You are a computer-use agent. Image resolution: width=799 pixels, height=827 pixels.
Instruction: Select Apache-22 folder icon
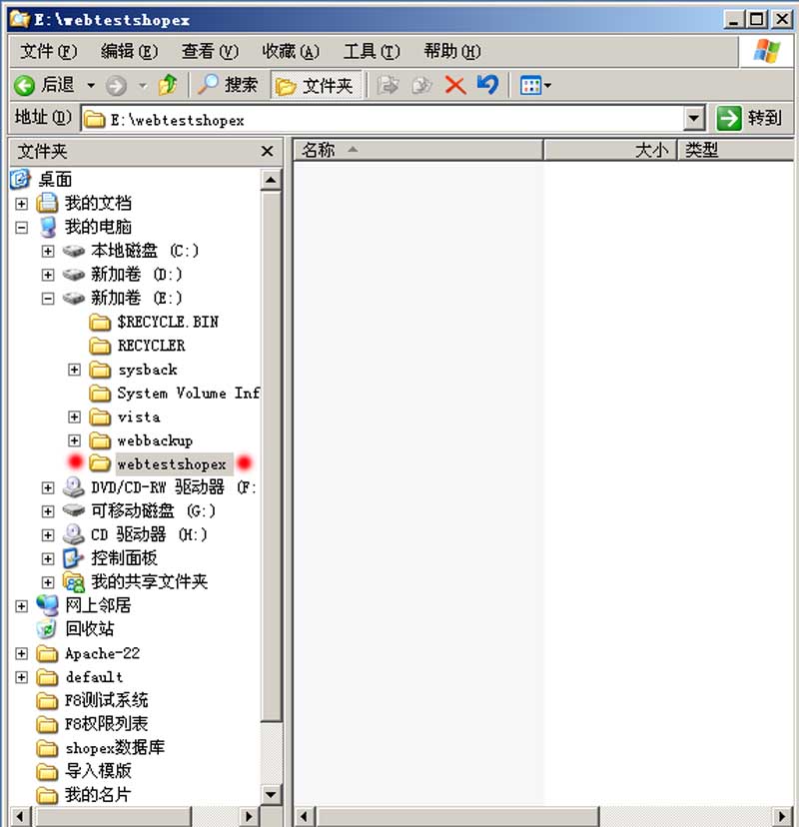47,654
